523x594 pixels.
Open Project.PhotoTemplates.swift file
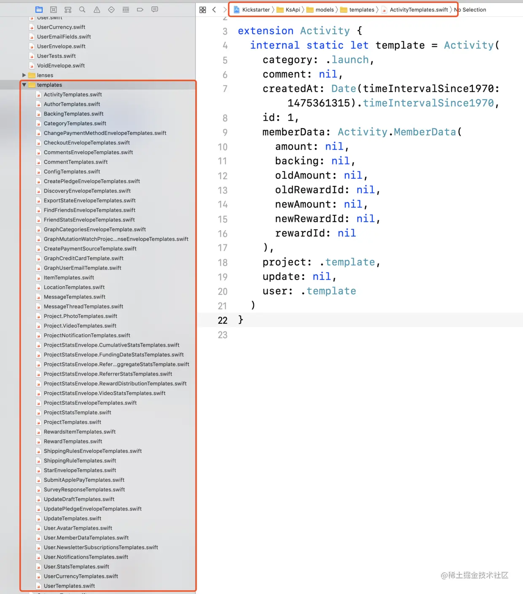80,316
